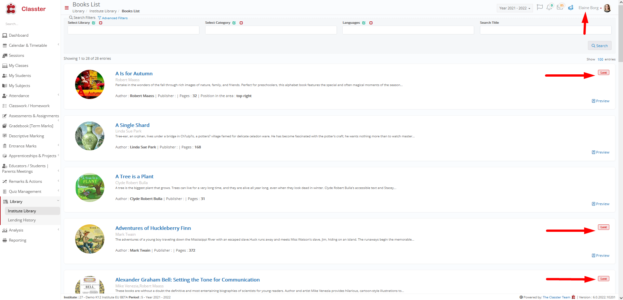Collapse the Library menu

point(30,202)
